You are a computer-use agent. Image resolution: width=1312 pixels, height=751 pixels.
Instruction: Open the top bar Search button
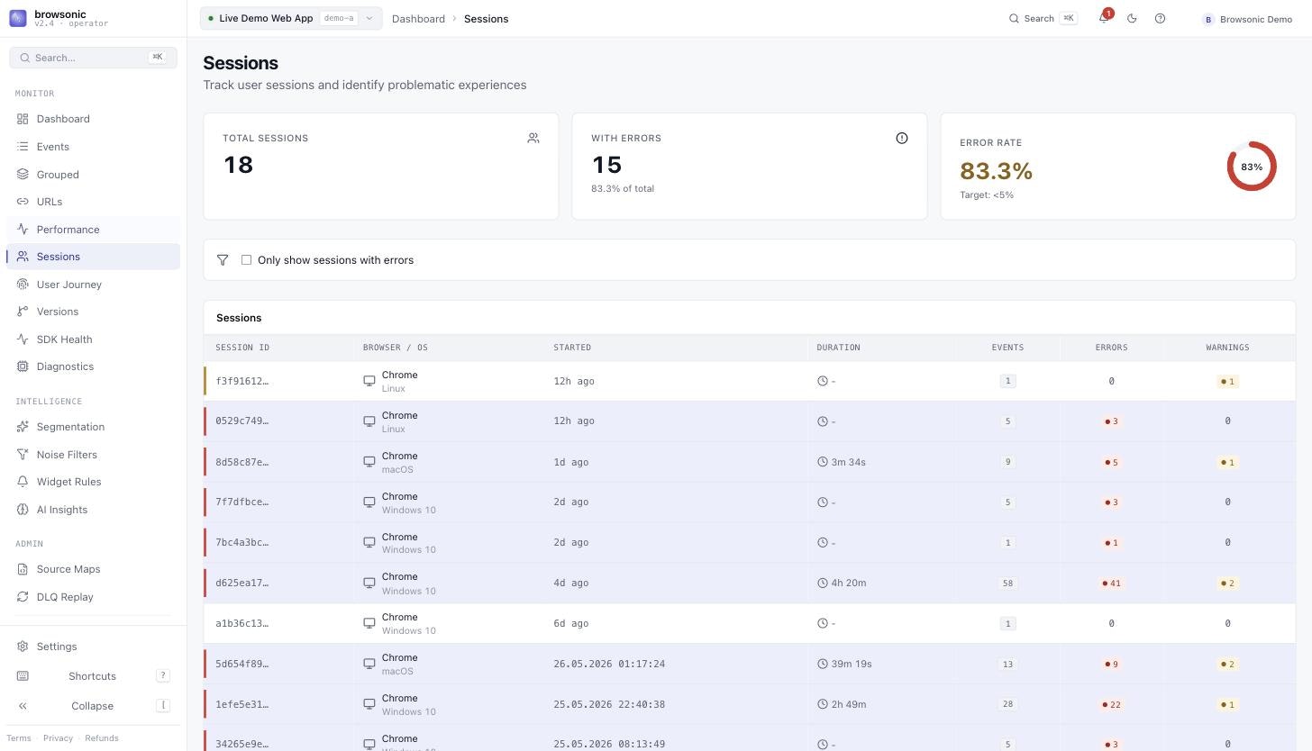(x=1043, y=18)
